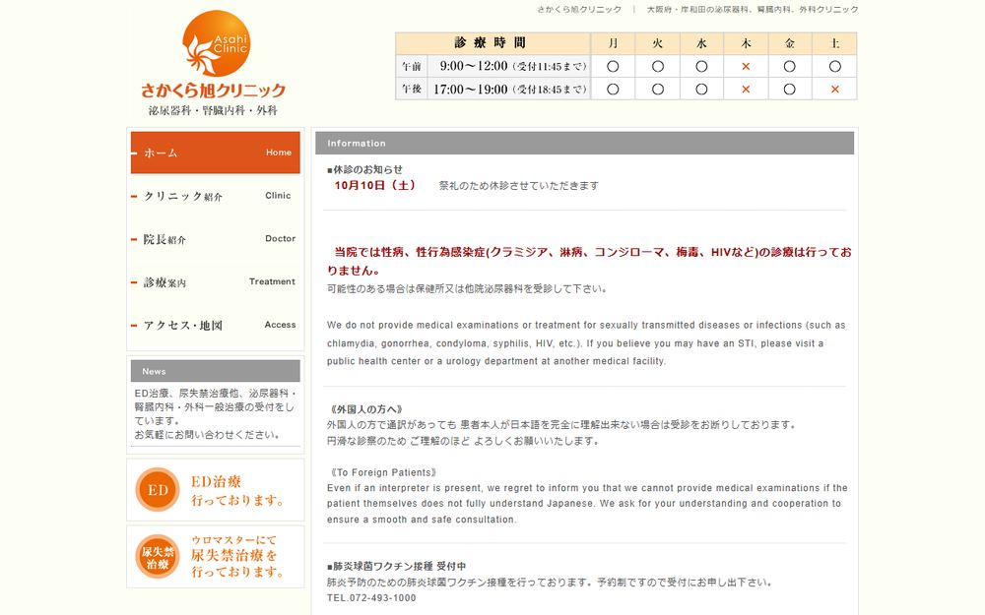
Task: Click the Wednesday morning circle mark
Action: (701, 66)
